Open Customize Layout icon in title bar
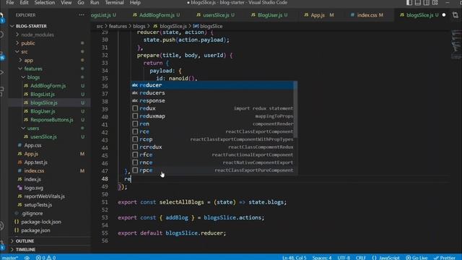This screenshot has width=462, height=260. [x=435, y=3]
